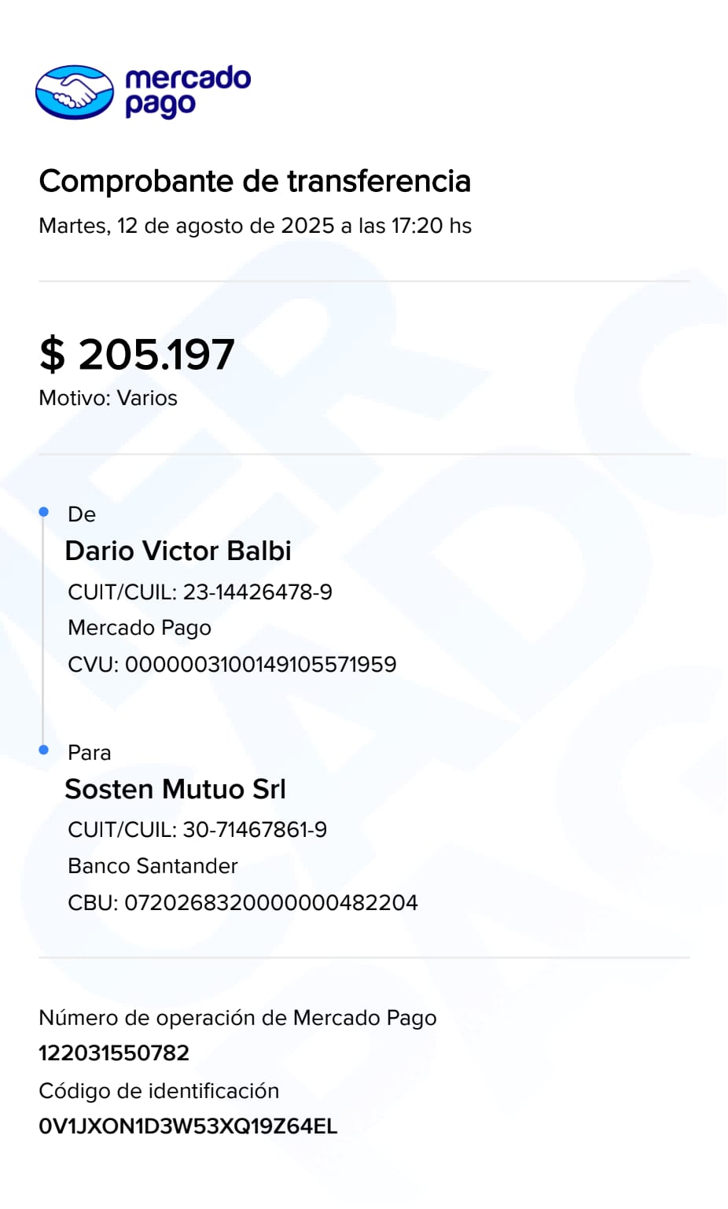Select the recipient CUIT/CUIL number
728x1209 pixels.
[255, 830]
